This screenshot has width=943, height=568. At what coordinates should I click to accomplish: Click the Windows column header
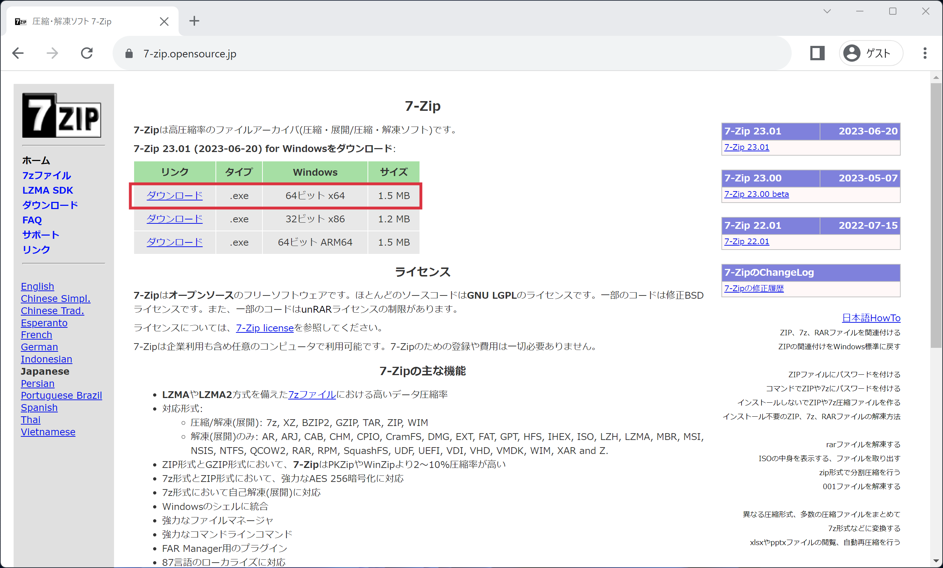[315, 172]
